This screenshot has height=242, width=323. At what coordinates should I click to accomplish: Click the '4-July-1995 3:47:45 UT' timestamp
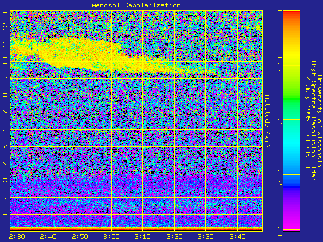pos(308,123)
